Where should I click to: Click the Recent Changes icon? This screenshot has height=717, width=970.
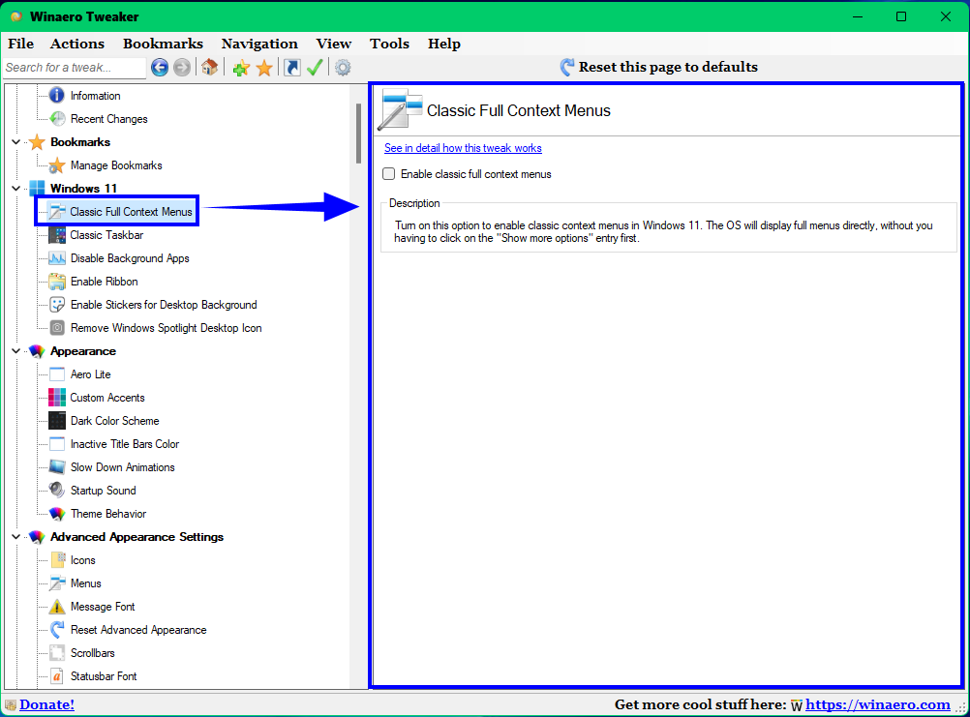tap(57, 119)
